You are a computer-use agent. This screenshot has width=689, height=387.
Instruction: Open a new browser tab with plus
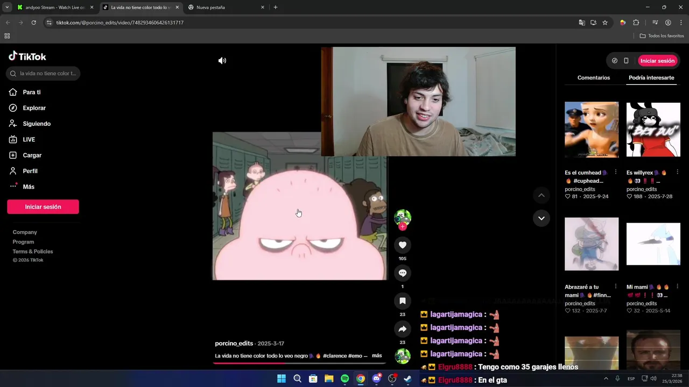[x=276, y=8]
